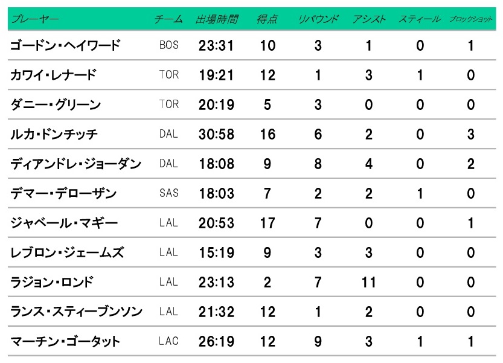Select the 得点 column header

tap(267, 19)
